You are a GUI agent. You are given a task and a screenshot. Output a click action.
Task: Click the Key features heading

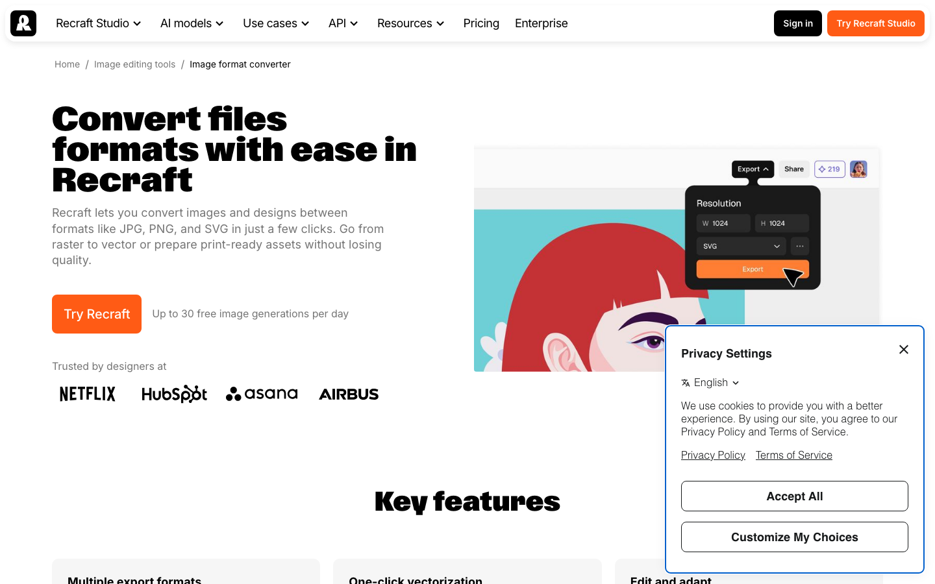pyautogui.click(x=467, y=502)
